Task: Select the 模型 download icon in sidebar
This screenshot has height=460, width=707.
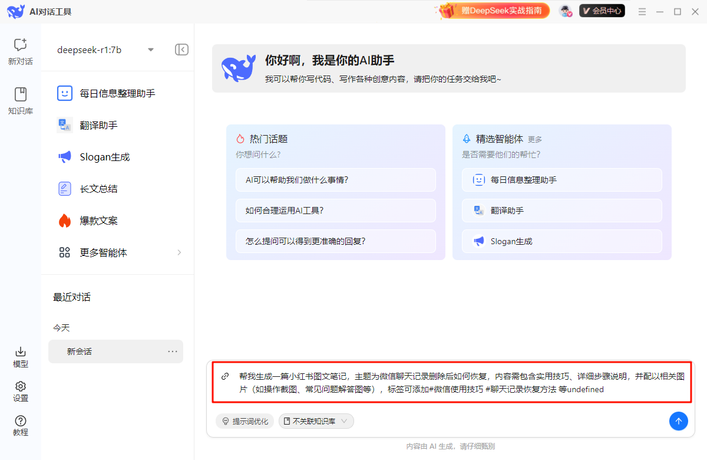Action: pos(20,357)
